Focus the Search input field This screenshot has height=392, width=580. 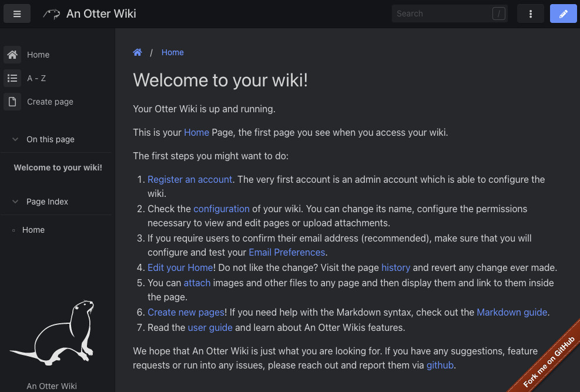(x=441, y=14)
